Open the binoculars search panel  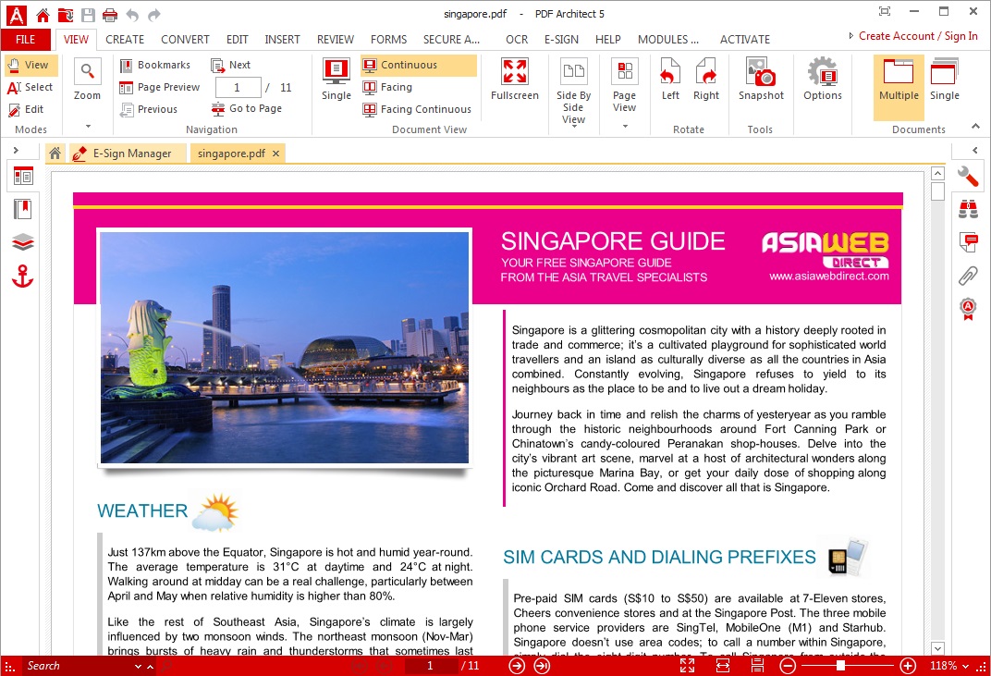(x=968, y=209)
